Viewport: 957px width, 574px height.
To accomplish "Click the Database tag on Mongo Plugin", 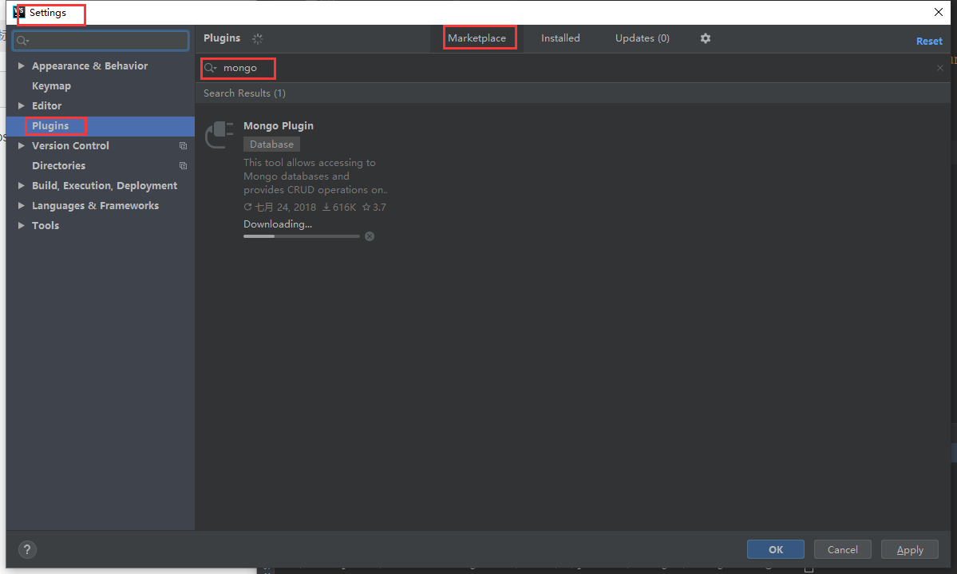I will [271, 144].
